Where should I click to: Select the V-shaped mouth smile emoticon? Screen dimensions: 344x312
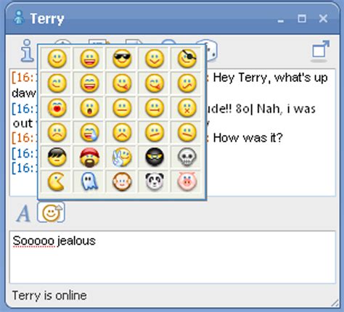coord(155,59)
